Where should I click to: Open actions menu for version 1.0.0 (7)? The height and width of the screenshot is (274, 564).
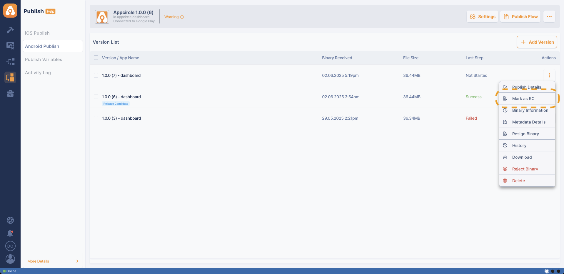[x=549, y=75]
